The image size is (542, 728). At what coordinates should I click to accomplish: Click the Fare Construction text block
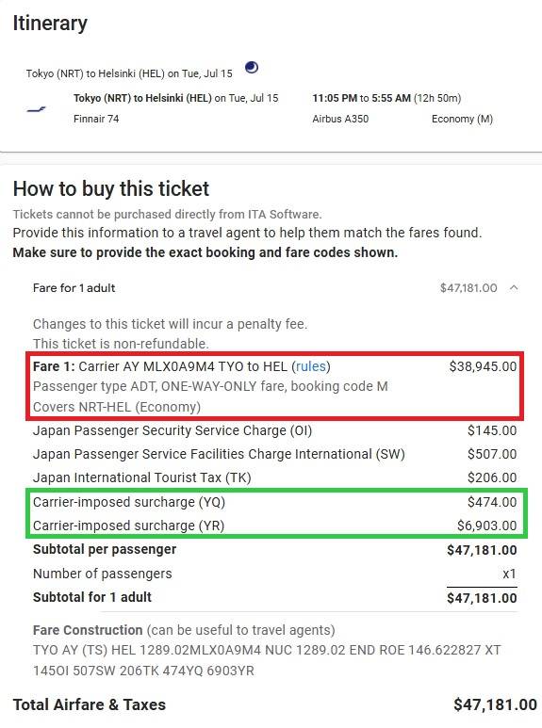[267, 650]
